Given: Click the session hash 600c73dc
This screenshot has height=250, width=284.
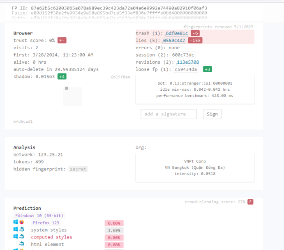Looking at the screenshot, I should [x=183, y=55].
